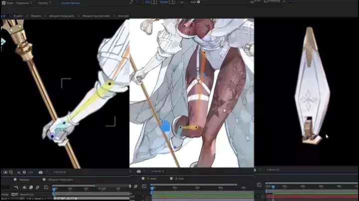This screenshot has width=359, height=201.
Task: Click the Add shape round button
Action: coord(198,2)
